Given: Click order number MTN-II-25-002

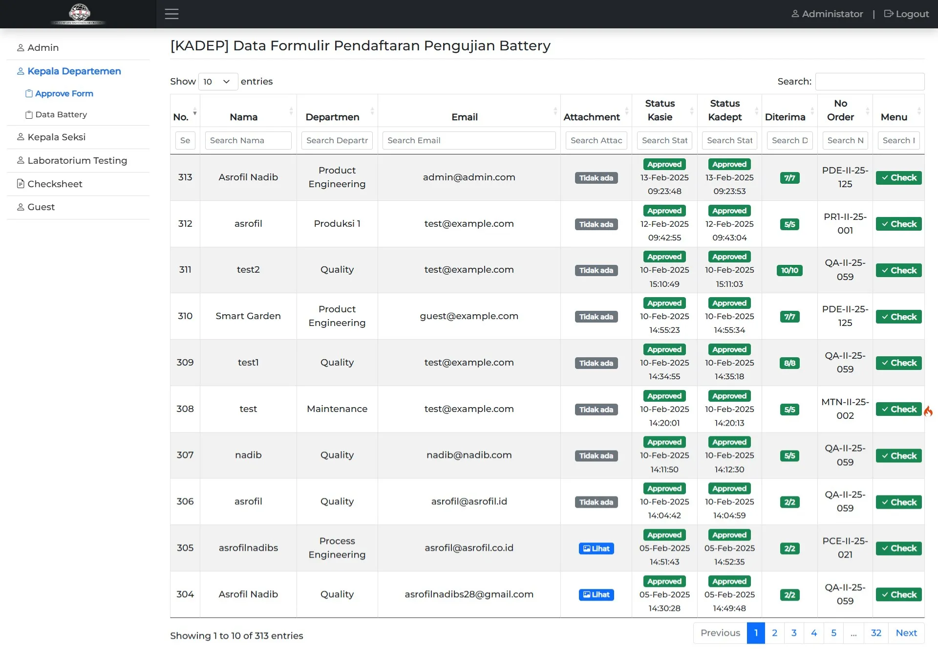Looking at the screenshot, I should coord(845,409).
